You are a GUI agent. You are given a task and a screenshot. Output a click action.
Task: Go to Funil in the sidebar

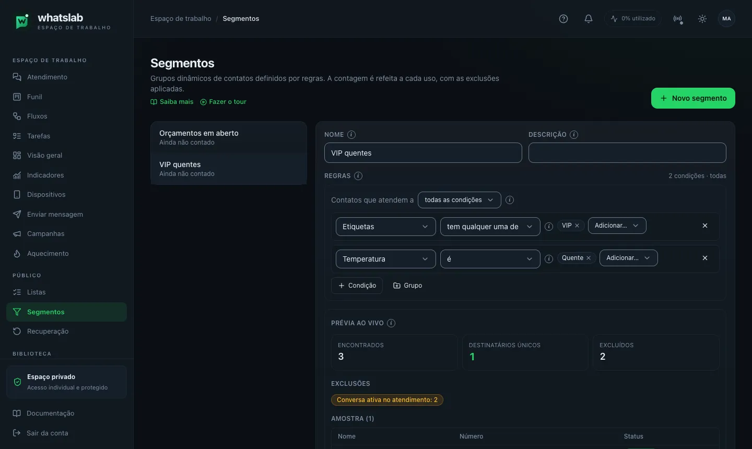click(x=66, y=97)
